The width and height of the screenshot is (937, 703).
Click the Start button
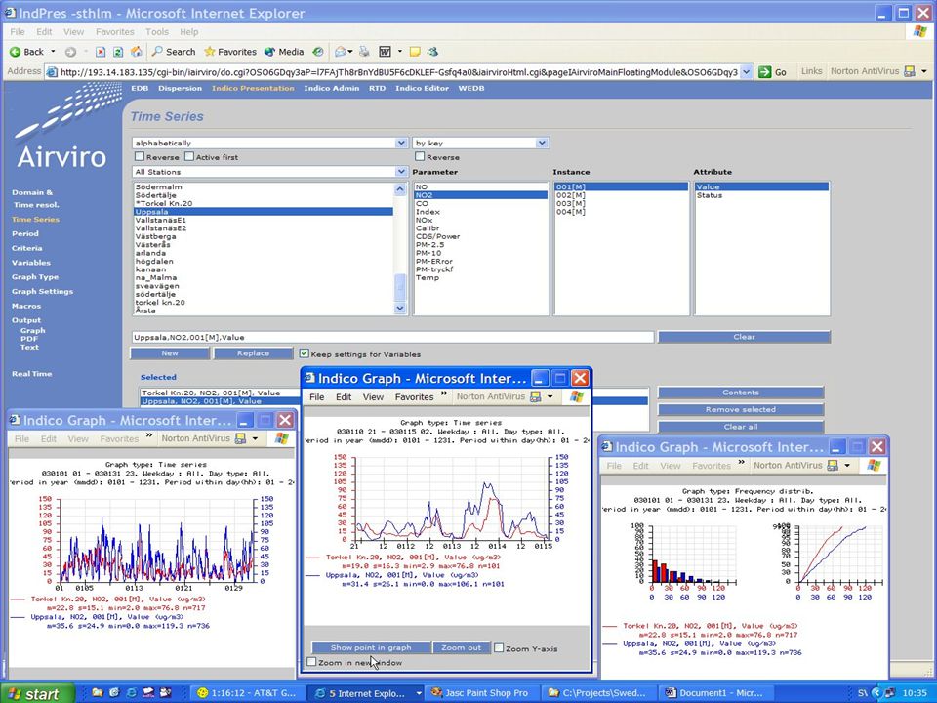pos(37,693)
